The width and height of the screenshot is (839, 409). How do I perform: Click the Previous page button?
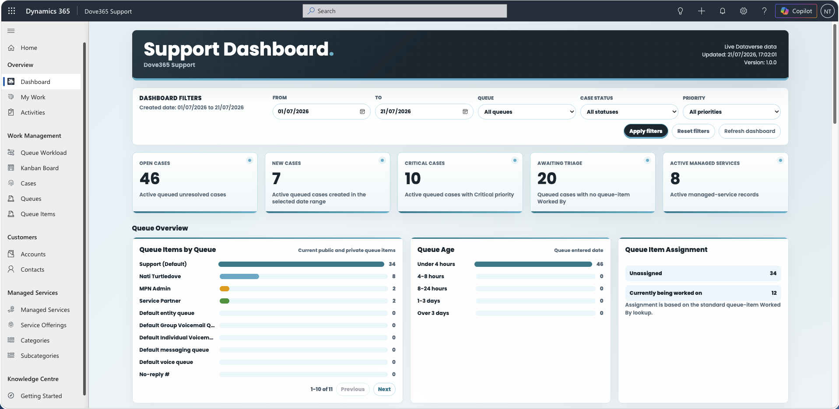pyautogui.click(x=353, y=389)
